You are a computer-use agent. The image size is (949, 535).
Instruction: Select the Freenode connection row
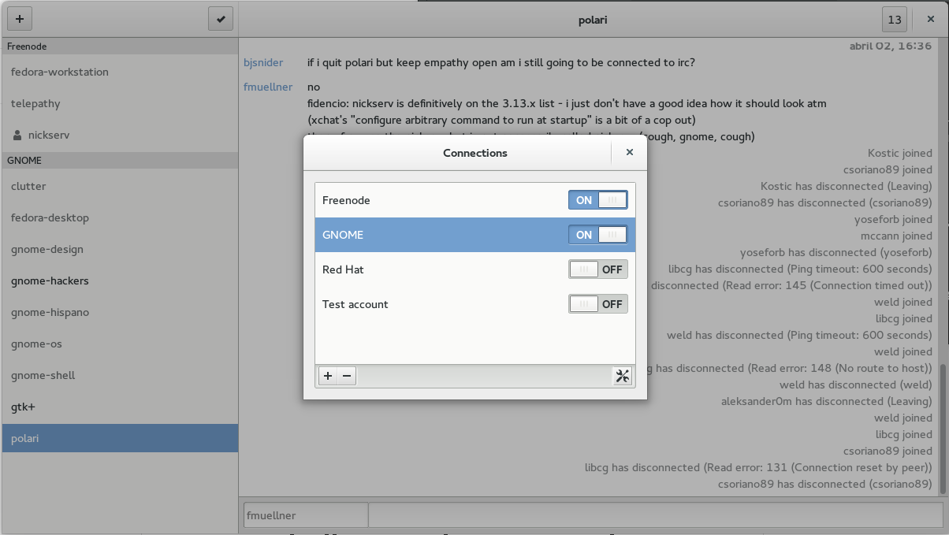click(x=475, y=200)
